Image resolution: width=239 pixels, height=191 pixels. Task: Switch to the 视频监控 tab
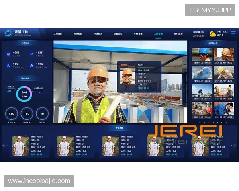click(78, 34)
